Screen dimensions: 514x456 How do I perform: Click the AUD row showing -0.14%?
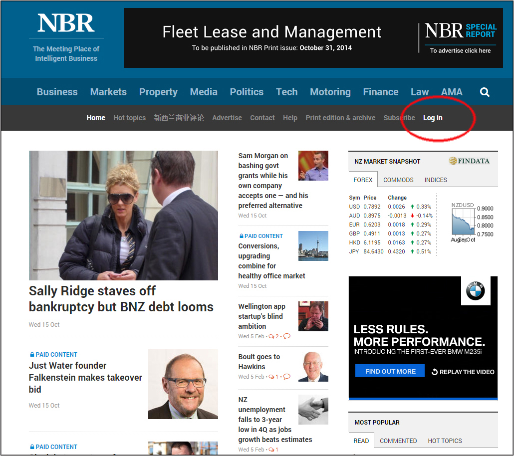click(x=391, y=216)
